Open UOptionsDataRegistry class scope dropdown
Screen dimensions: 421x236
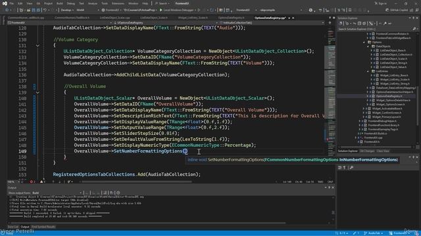(x=164, y=23)
